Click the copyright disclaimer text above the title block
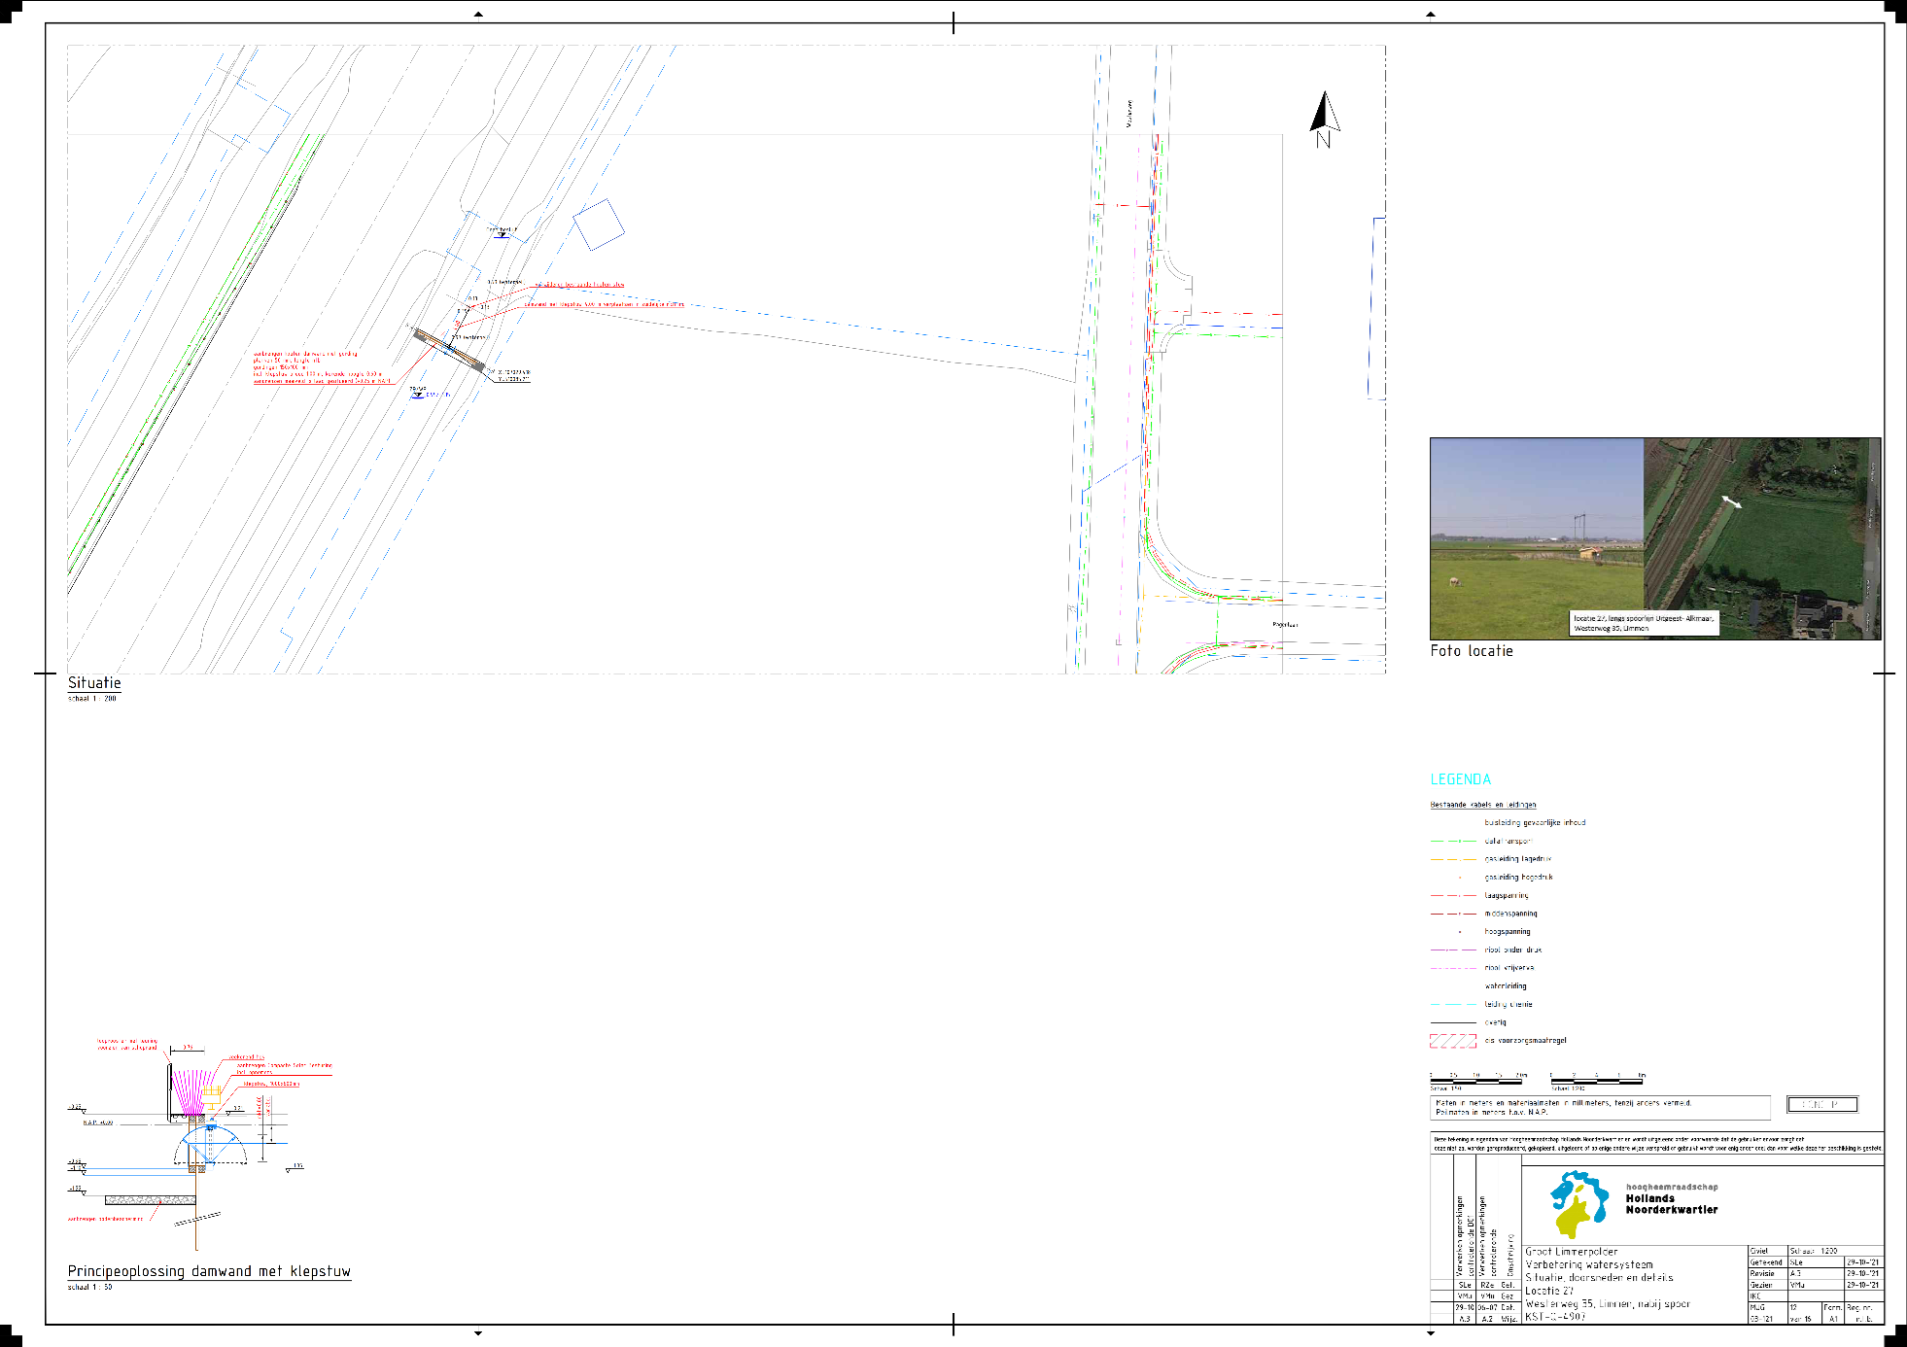Screen dimensions: 1907x1347 [1656, 1144]
